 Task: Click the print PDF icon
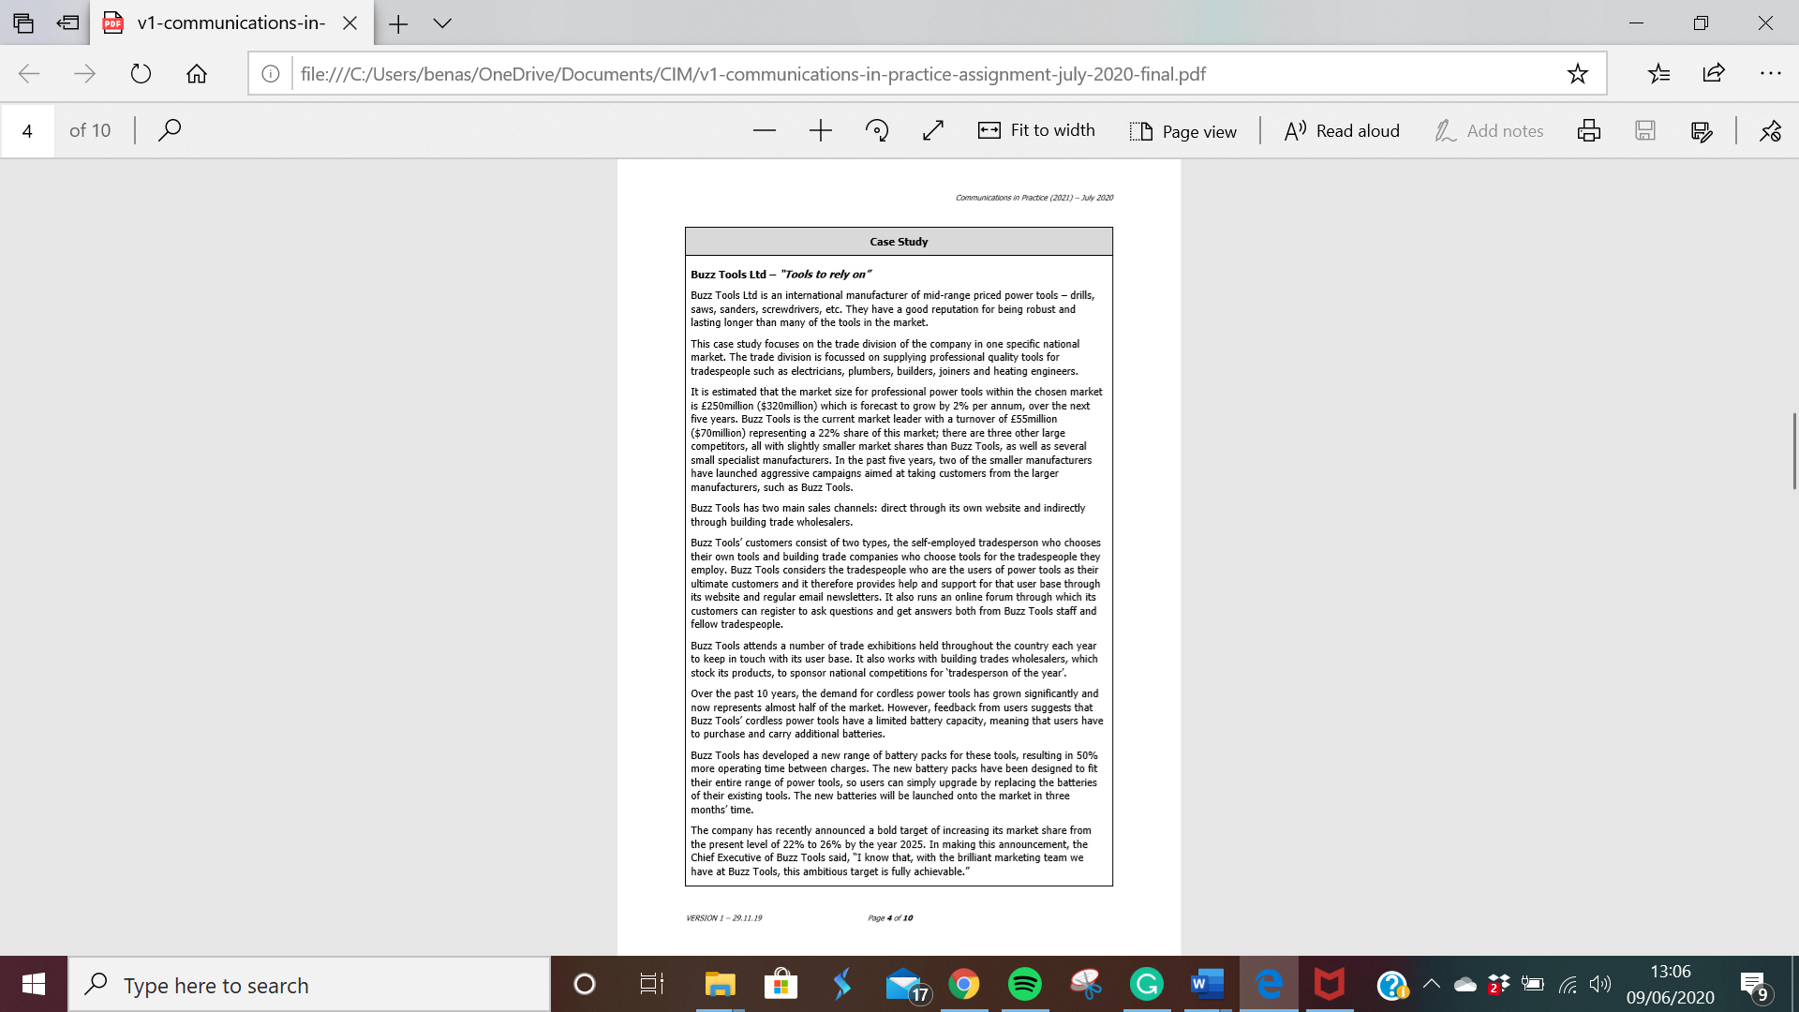click(x=1588, y=130)
